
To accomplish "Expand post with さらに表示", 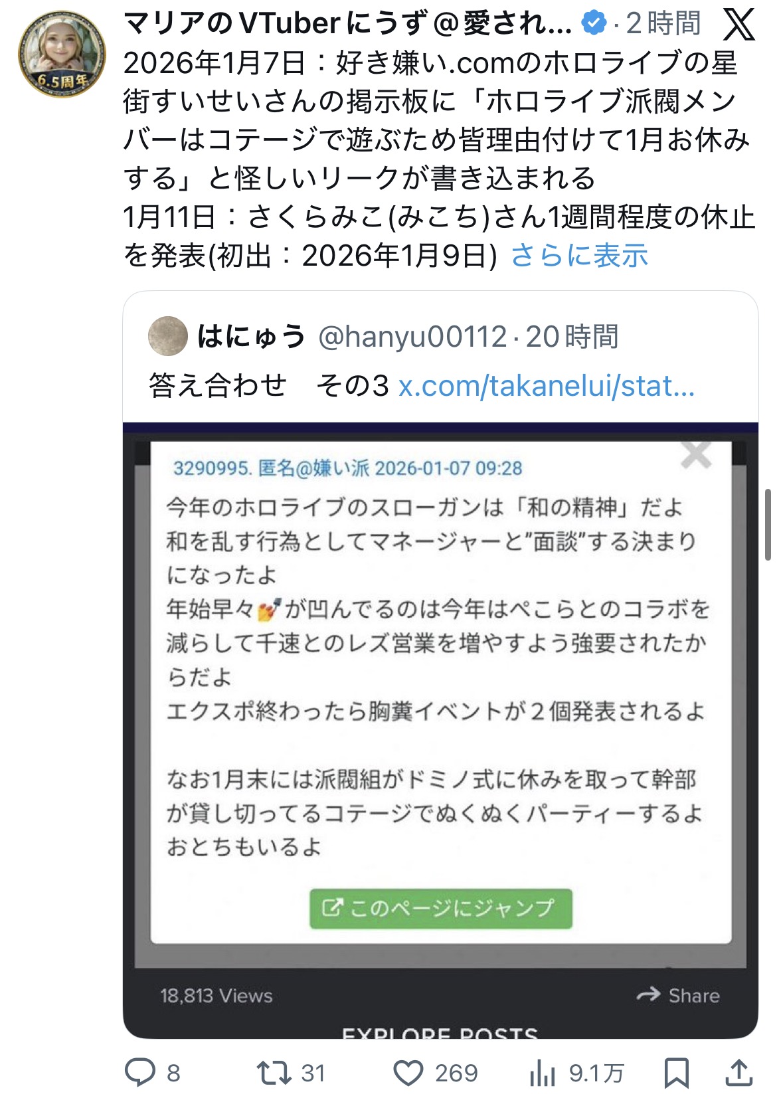I will pyautogui.click(x=579, y=255).
